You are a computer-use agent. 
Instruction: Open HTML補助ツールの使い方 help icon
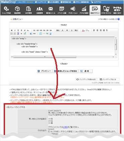coord(119,19)
